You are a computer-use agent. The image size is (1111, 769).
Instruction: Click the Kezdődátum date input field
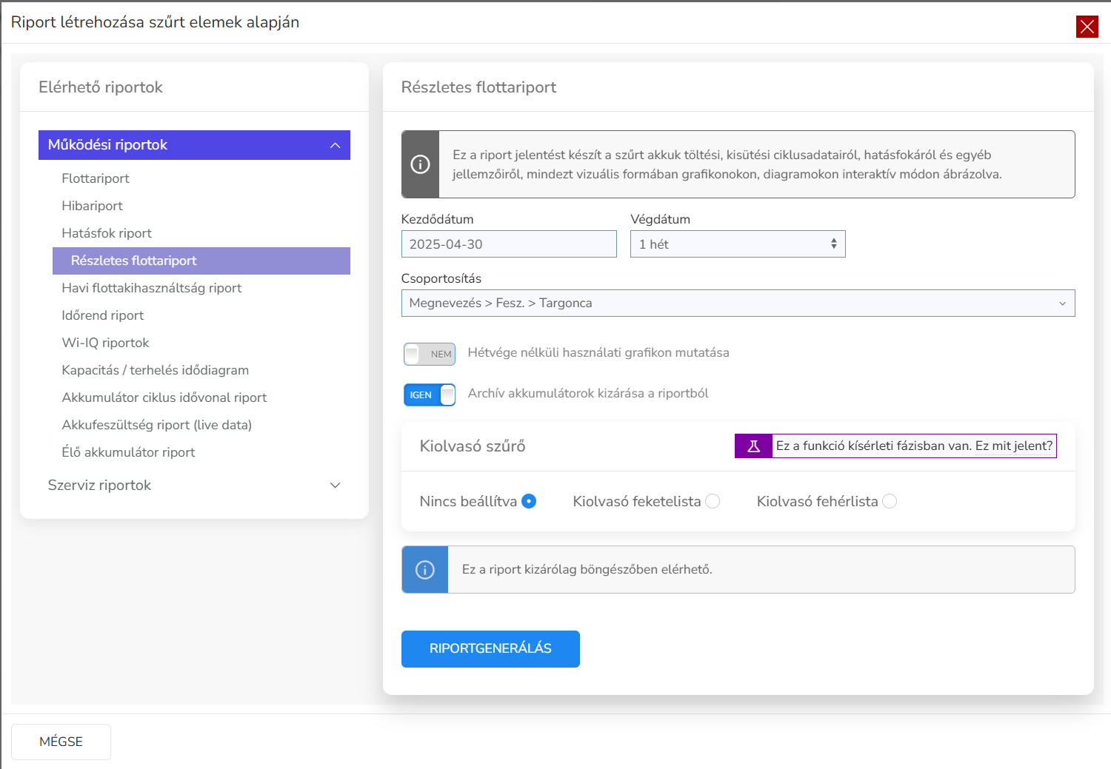pos(508,244)
